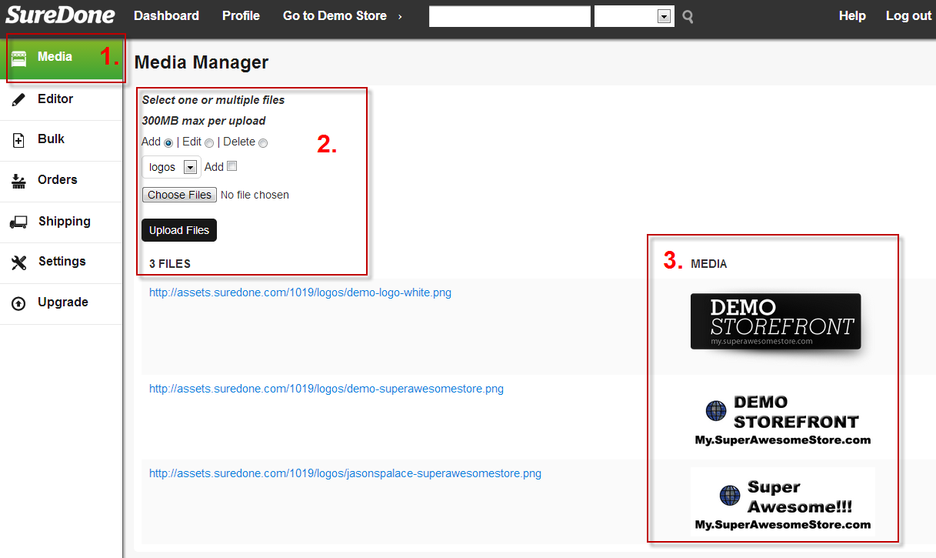Open the demo-logo-white.png link
The height and width of the screenshot is (558, 936).
tap(300, 292)
